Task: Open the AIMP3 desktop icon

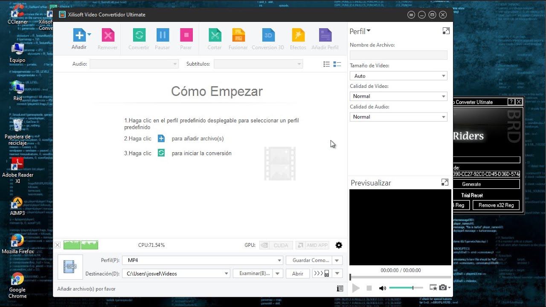Action: point(17,206)
